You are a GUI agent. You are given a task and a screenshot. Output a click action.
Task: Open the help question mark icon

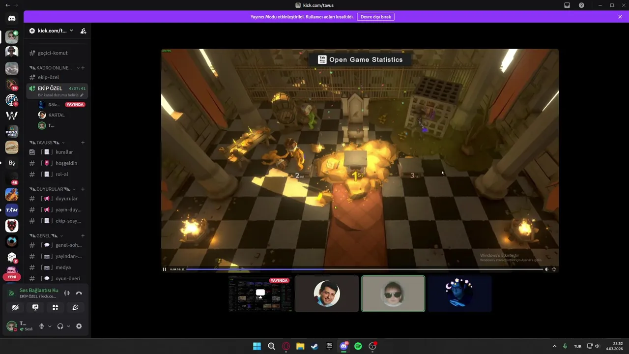[581, 5]
